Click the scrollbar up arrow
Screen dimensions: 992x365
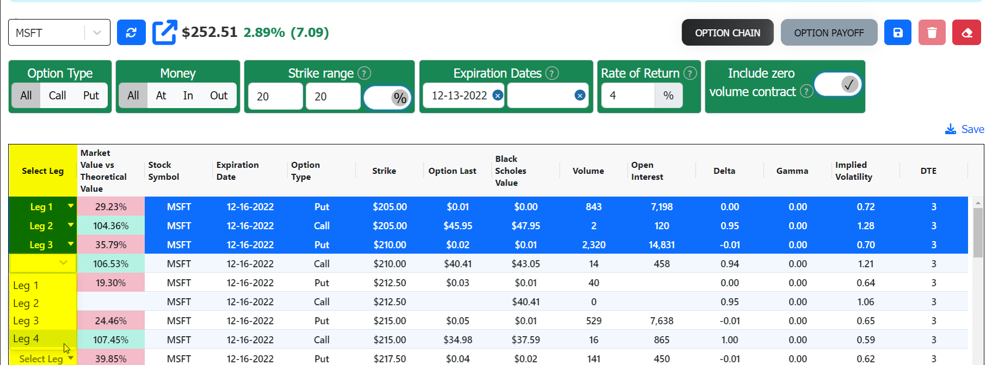pyautogui.click(x=978, y=203)
